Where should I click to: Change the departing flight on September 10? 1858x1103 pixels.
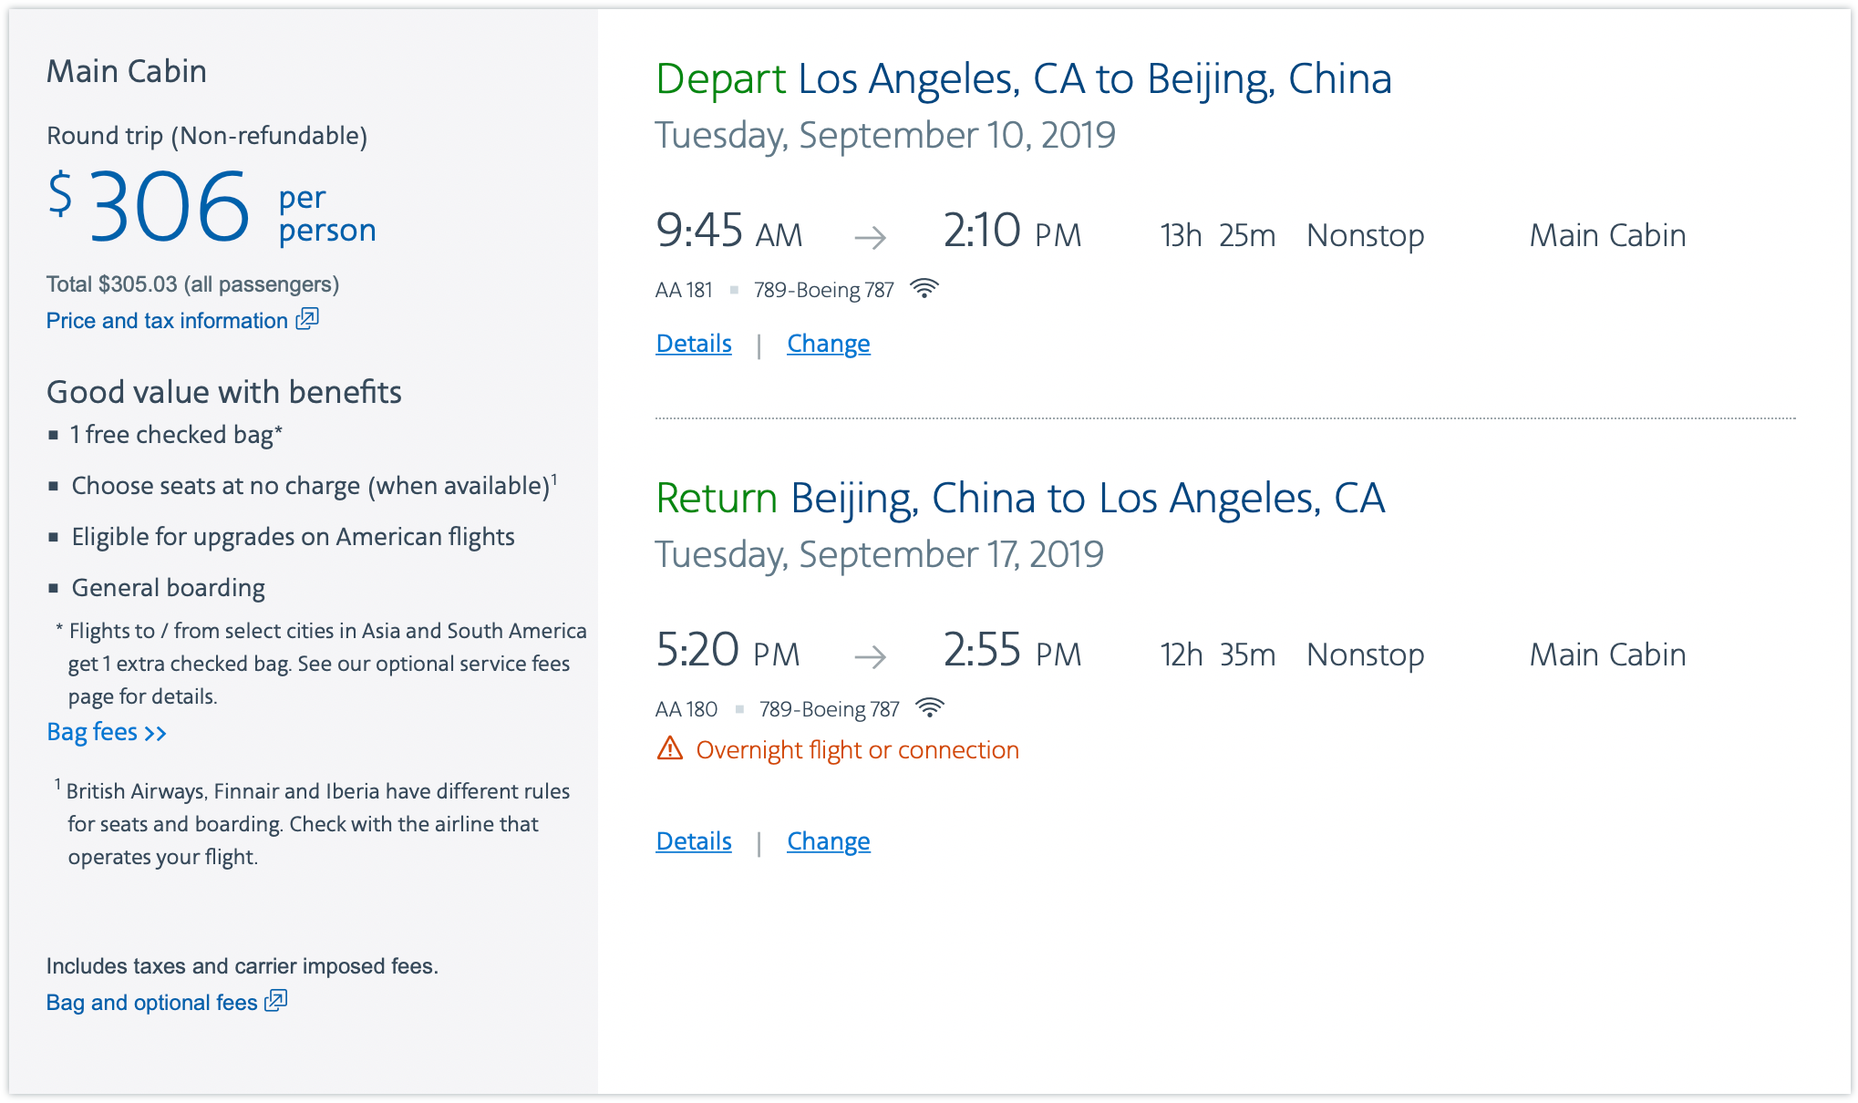(x=828, y=344)
